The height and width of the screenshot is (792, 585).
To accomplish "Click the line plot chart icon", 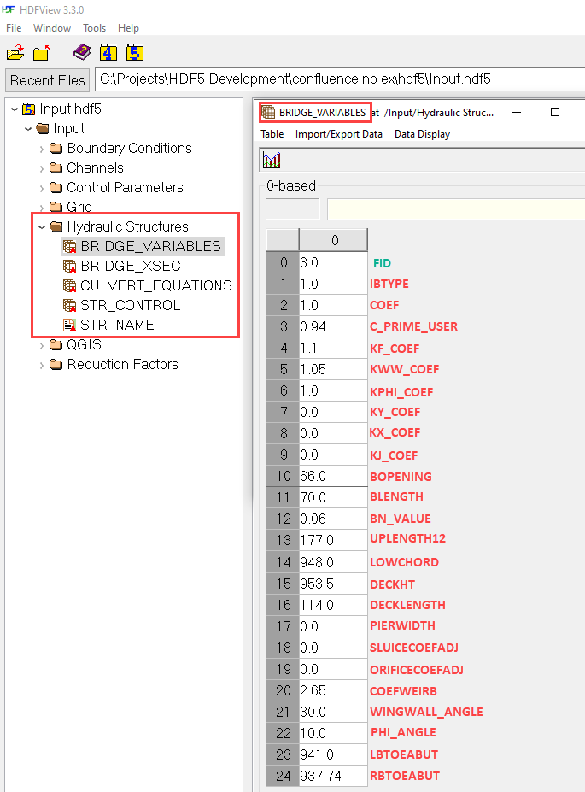I will tap(272, 160).
